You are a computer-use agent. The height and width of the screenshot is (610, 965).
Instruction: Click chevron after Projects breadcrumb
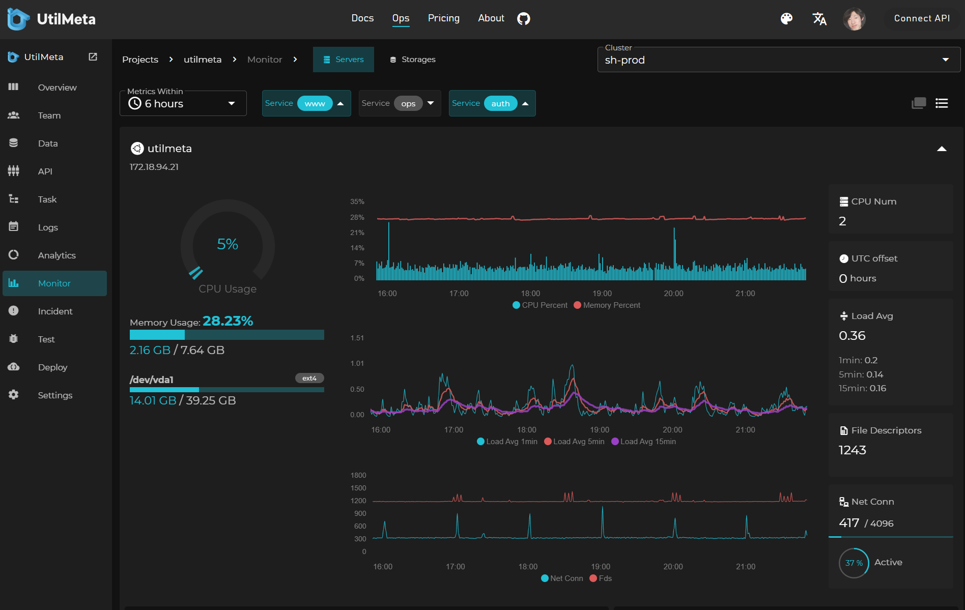[x=171, y=60]
